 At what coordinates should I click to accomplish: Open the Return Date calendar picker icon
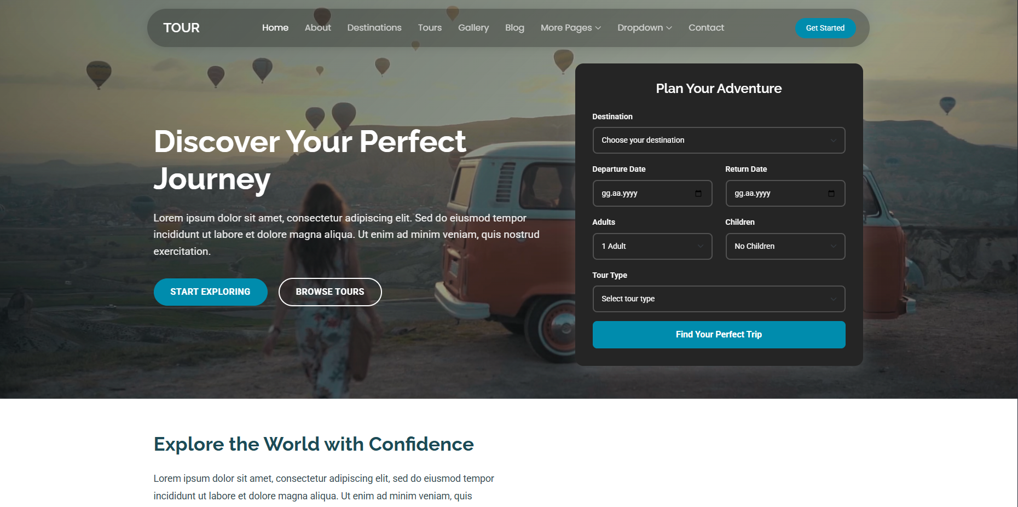pyautogui.click(x=831, y=194)
